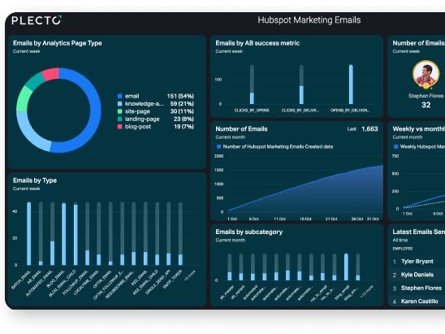The image size is (445, 334).
Task: Click the EMPLOYEE column header
Action: click(x=403, y=249)
